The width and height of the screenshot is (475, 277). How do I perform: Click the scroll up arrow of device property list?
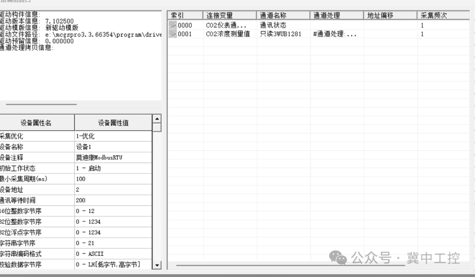point(157,119)
